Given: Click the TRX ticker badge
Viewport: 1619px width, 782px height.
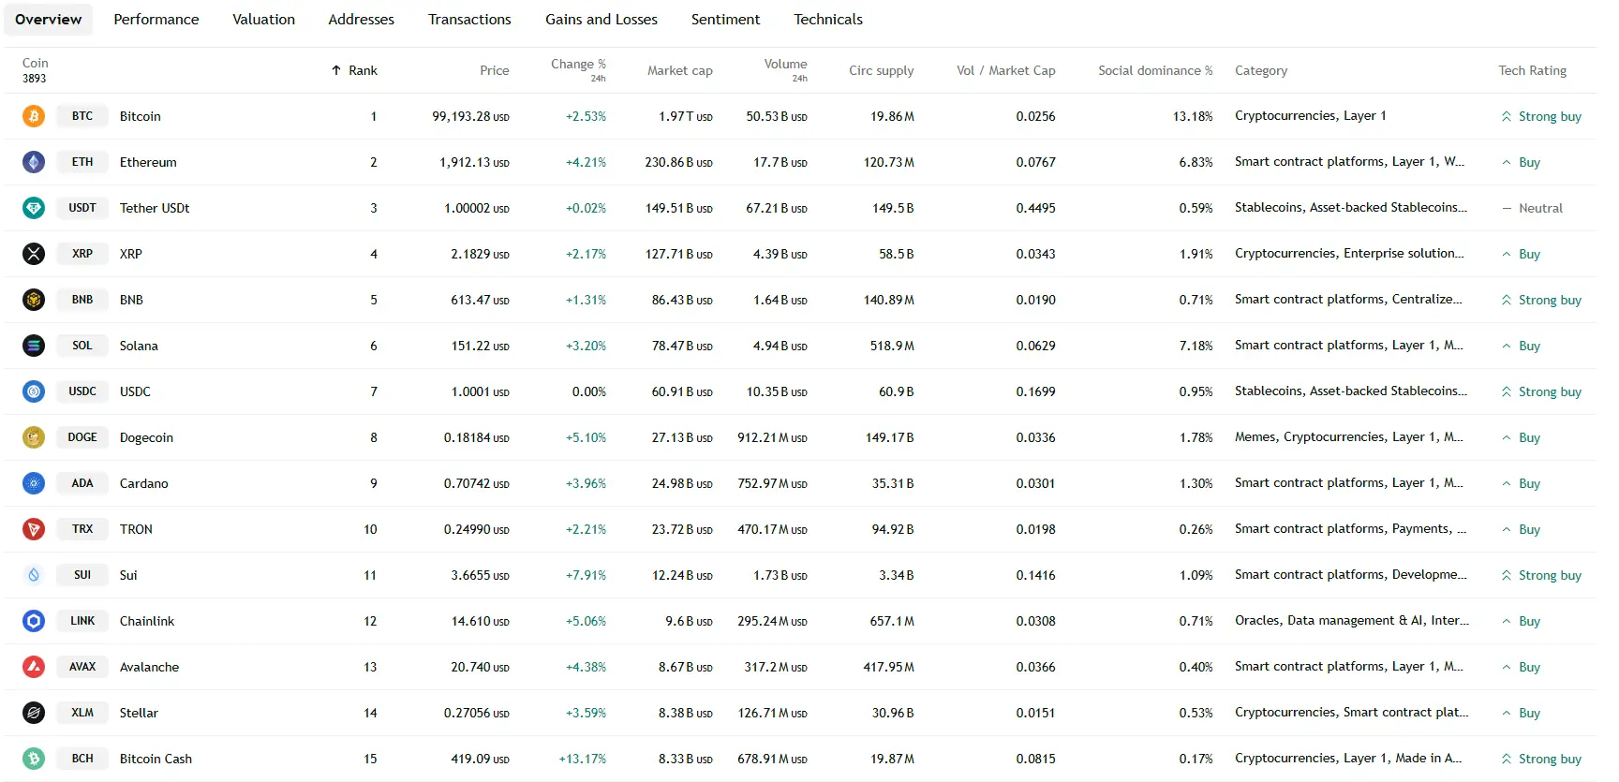Looking at the screenshot, I should click(82, 529).
